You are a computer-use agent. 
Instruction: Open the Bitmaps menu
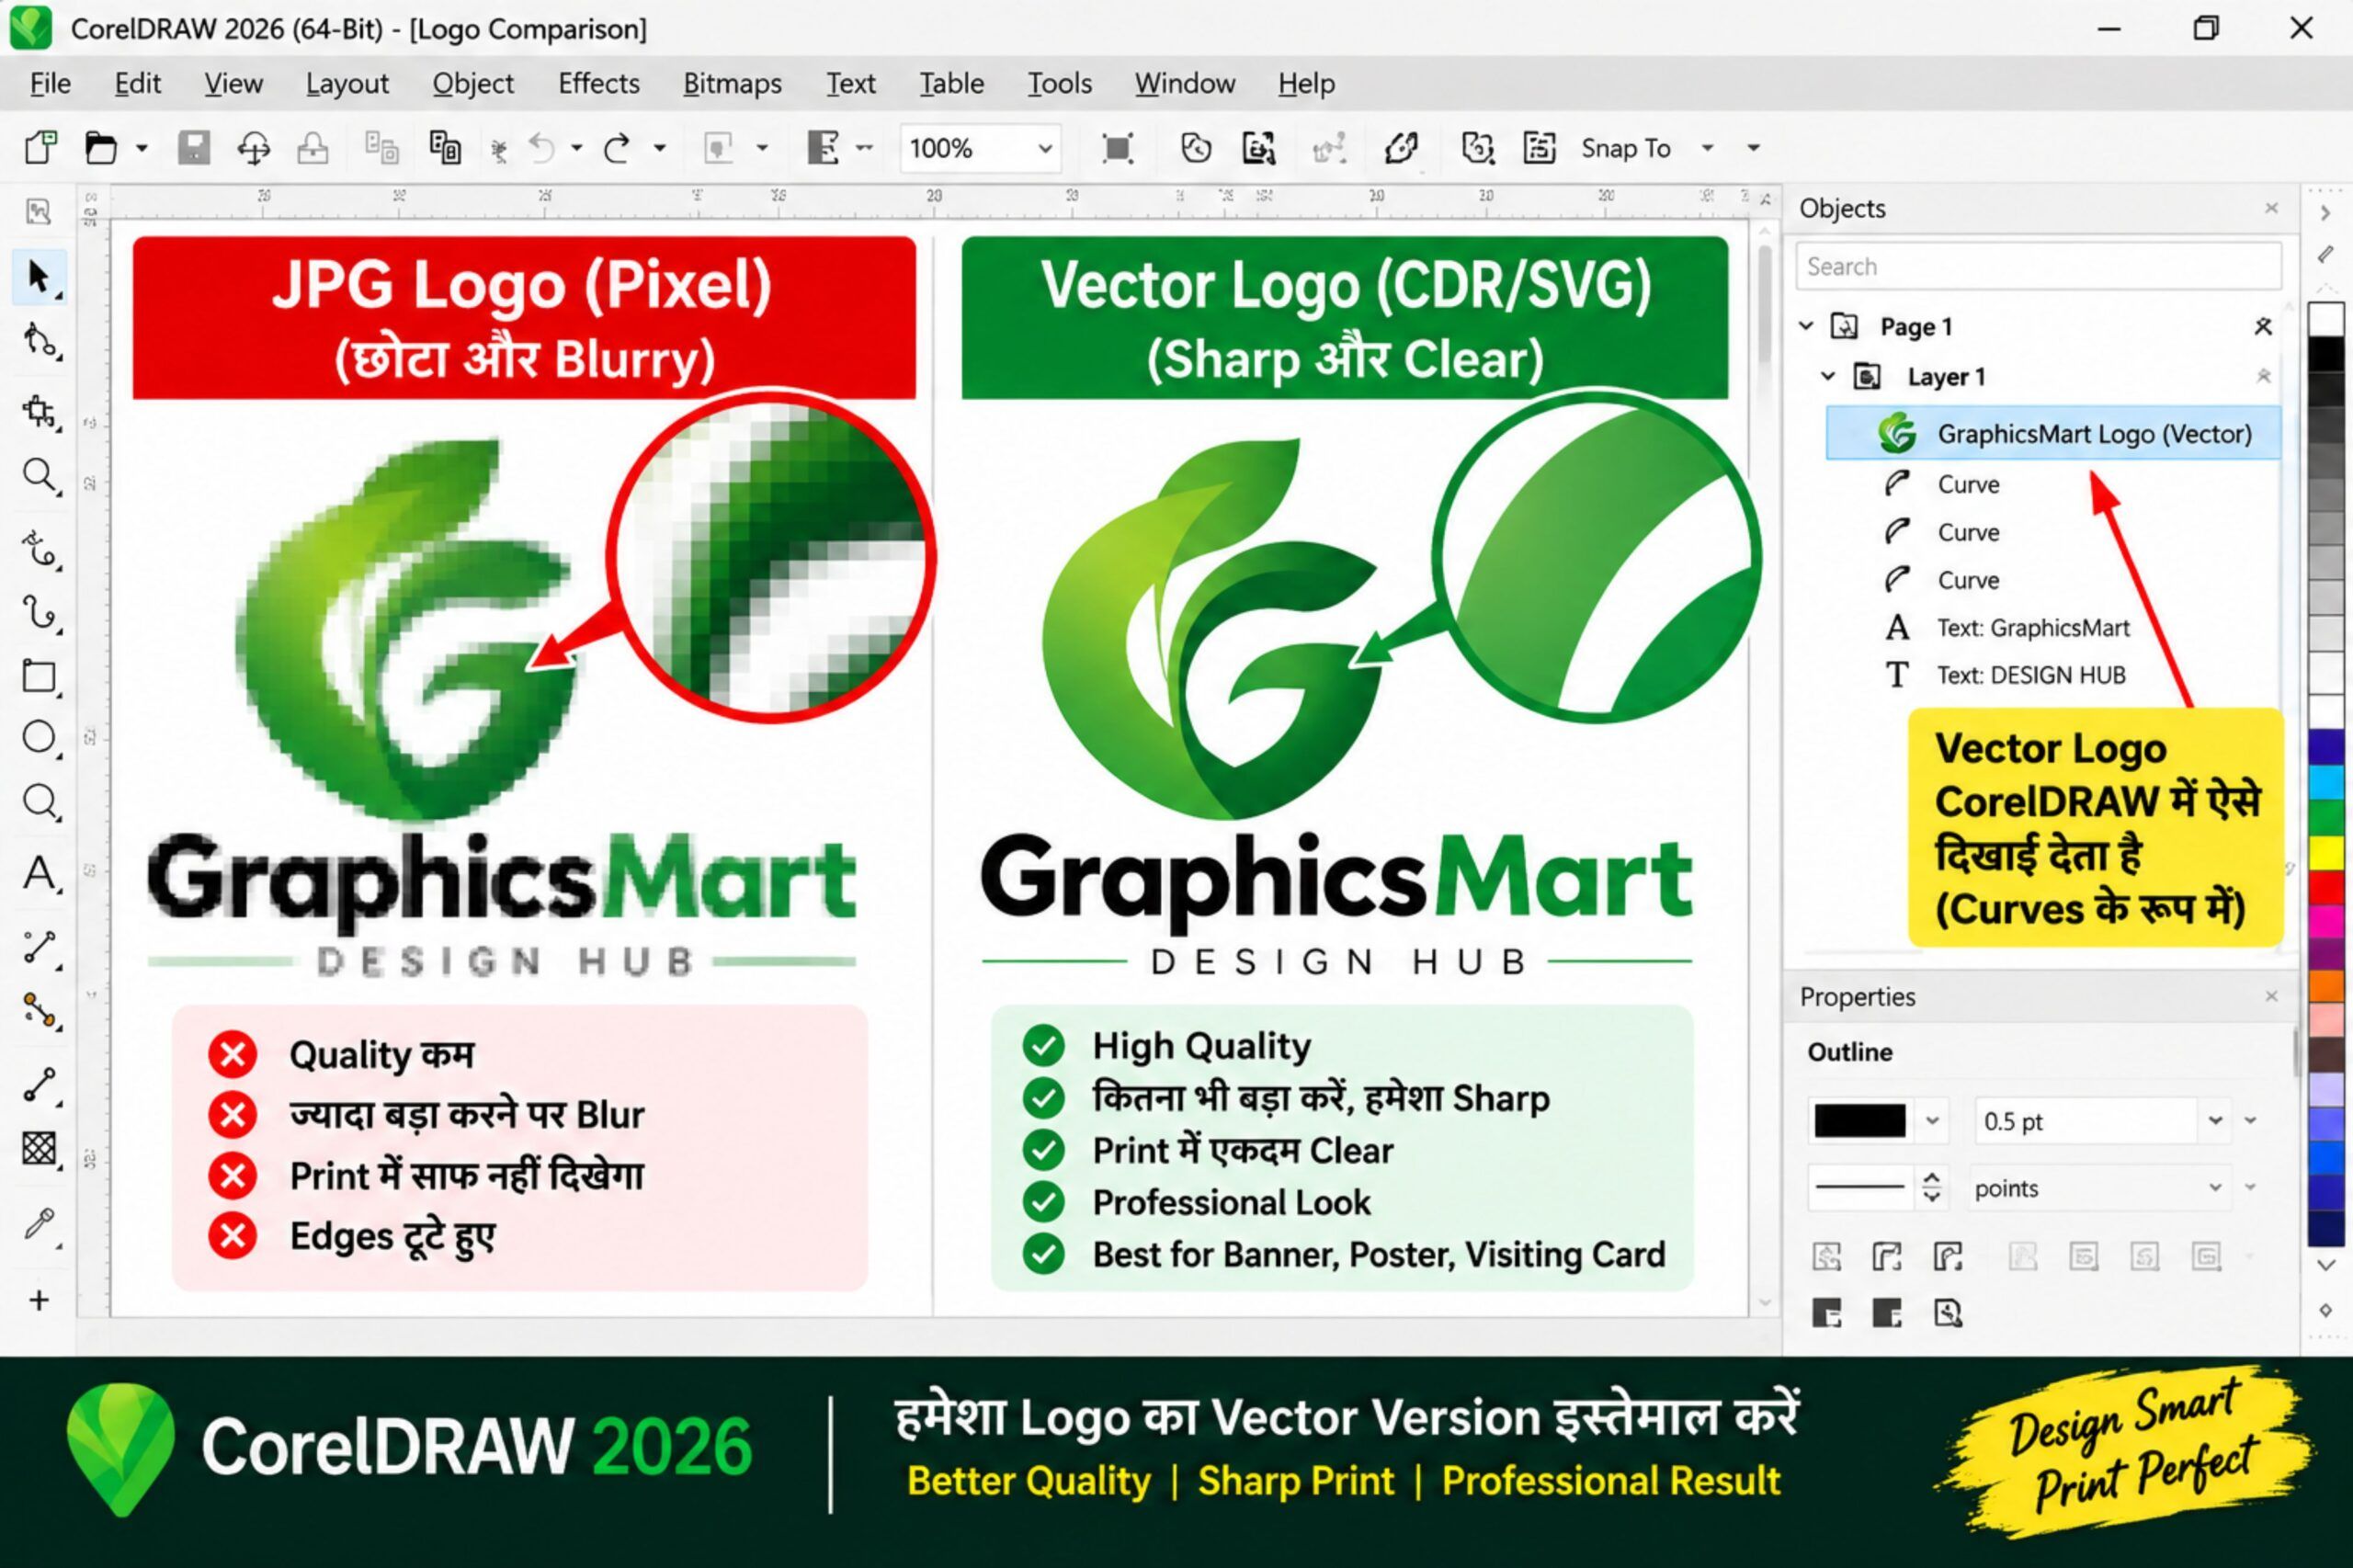point(733,84)
